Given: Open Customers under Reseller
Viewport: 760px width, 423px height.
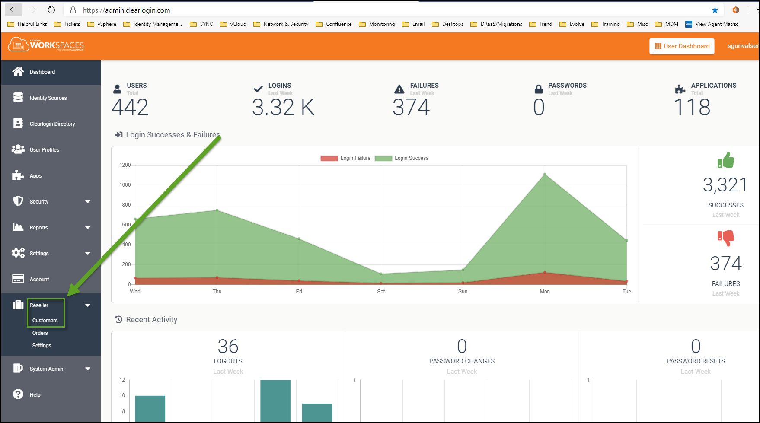Looking at the screenshot, I should [45, 321].
